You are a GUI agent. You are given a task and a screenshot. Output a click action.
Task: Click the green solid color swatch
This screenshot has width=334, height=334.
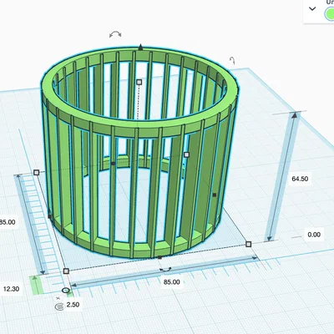tap(330, 13)
